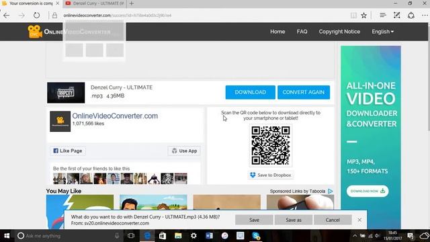
Task: Expand the English language dropdown
Action: 382,32
